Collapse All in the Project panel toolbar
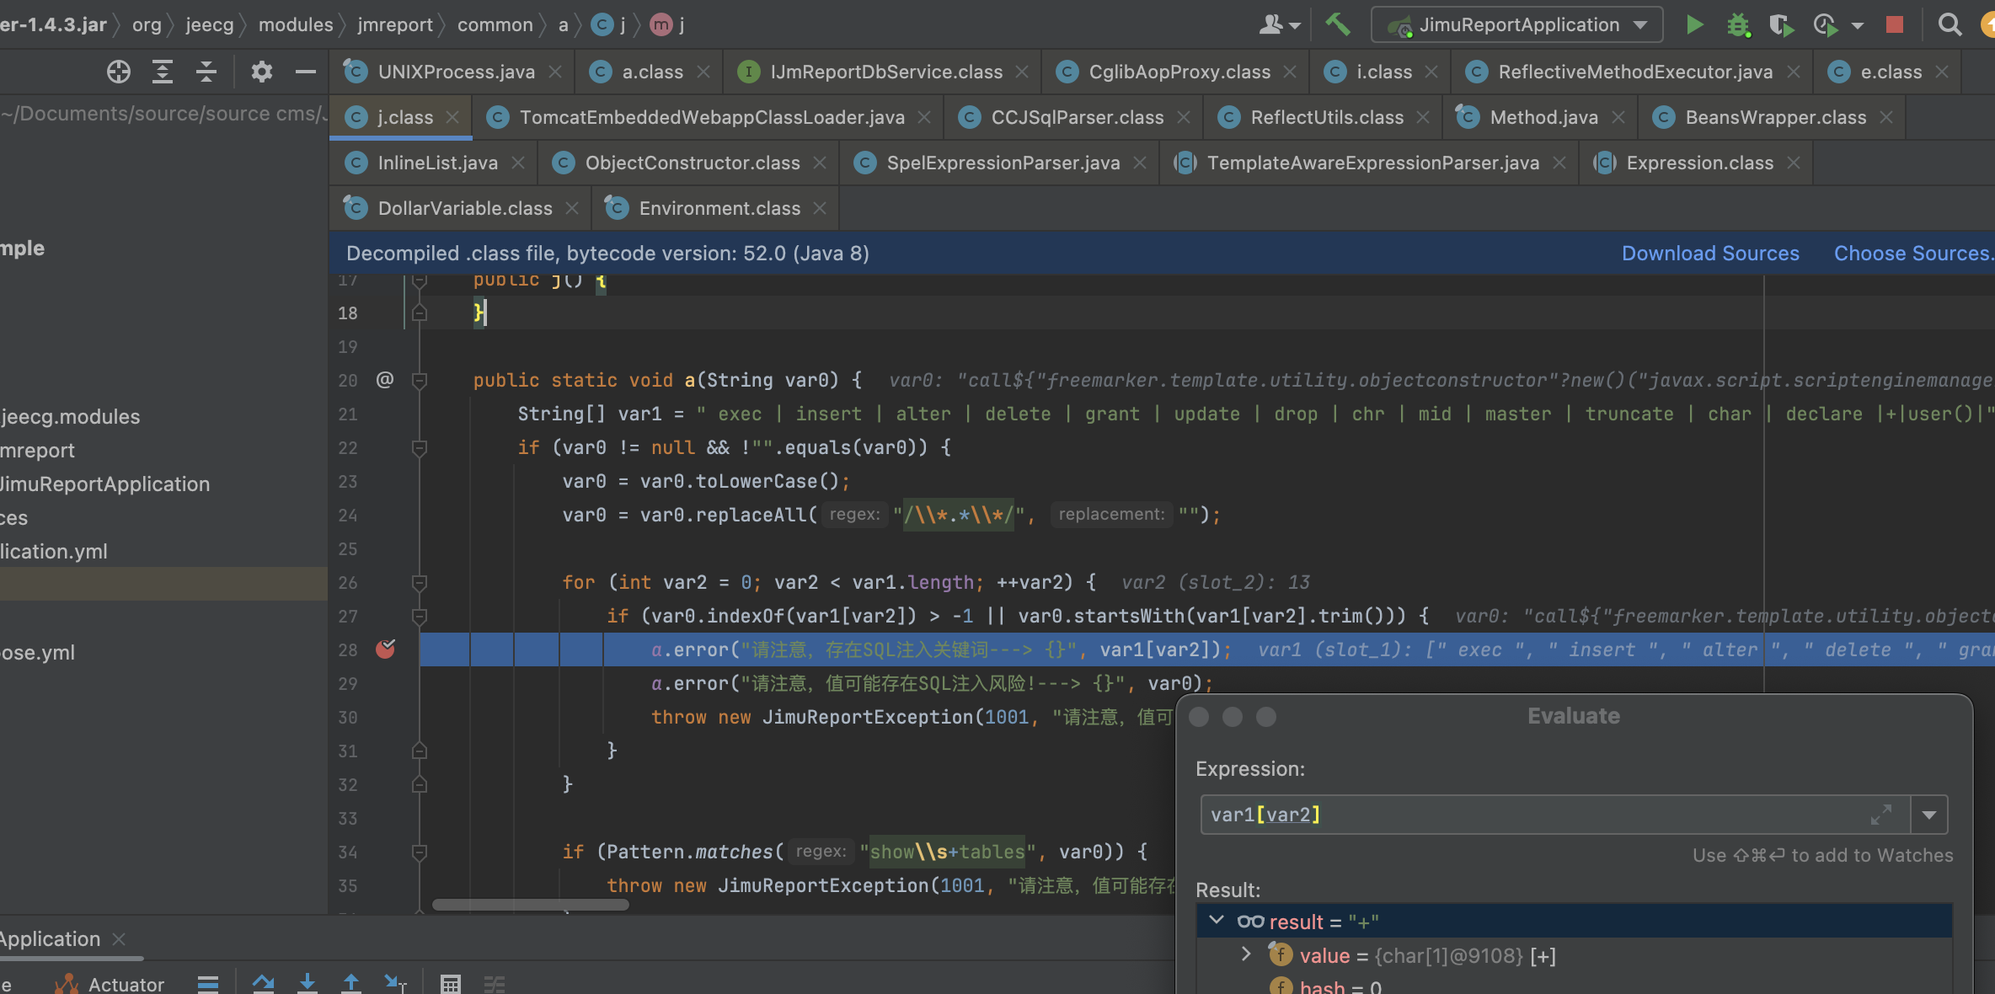 tap(206, 72)
